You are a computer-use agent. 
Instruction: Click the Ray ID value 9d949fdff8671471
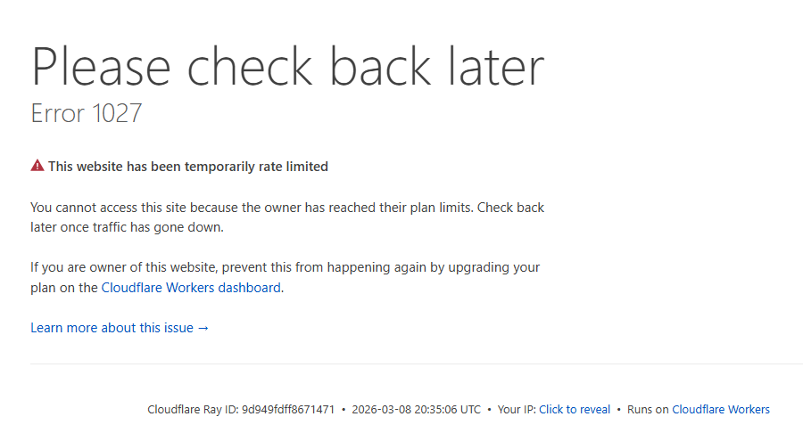point(288,410)
